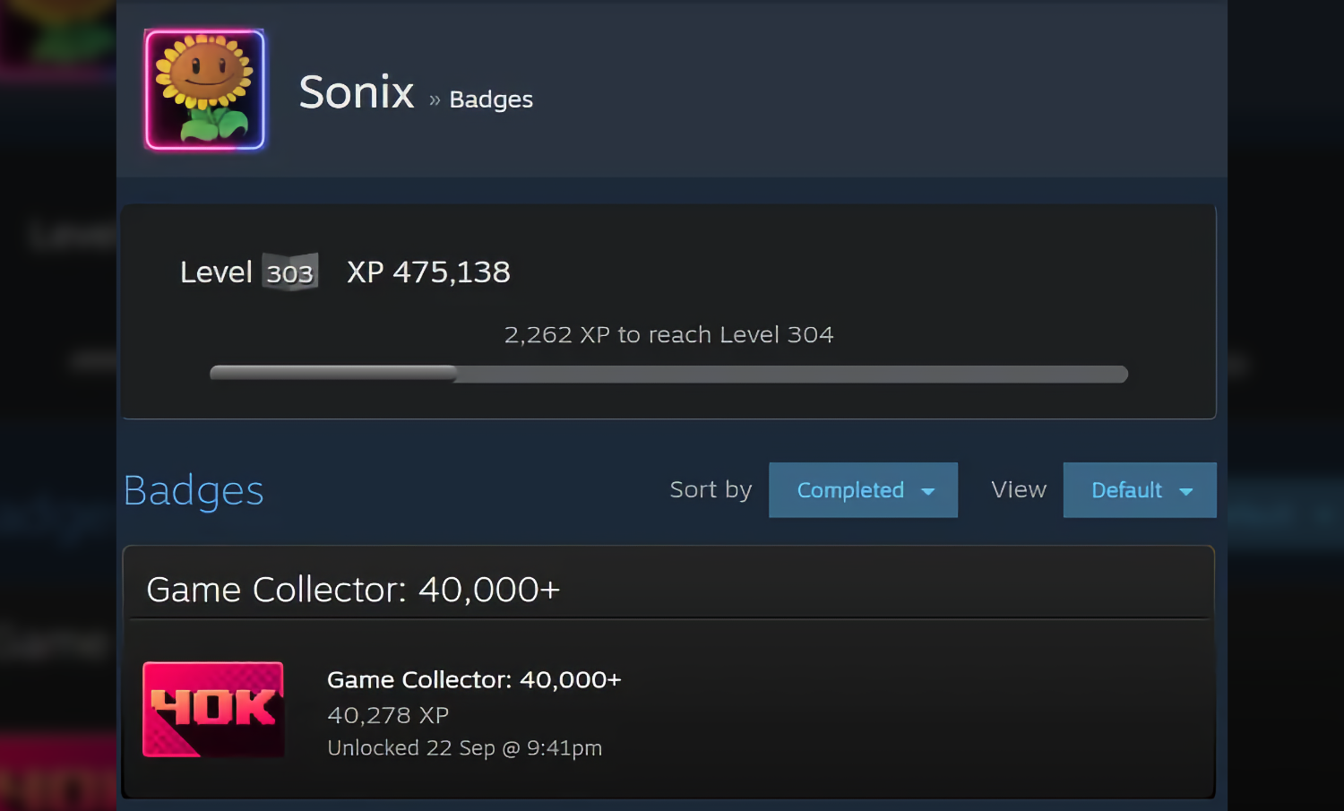Click the Level 303 badge icon

click(289, 272)
